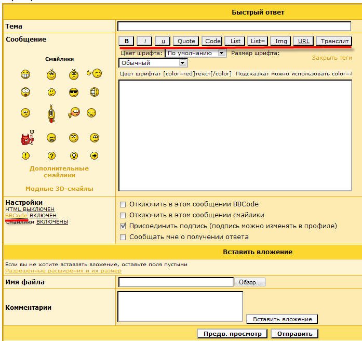Viewport: 362px width, 341px height.
Task: Expand the 'Обычный' font size dropdown
Action: pos(153,63)
